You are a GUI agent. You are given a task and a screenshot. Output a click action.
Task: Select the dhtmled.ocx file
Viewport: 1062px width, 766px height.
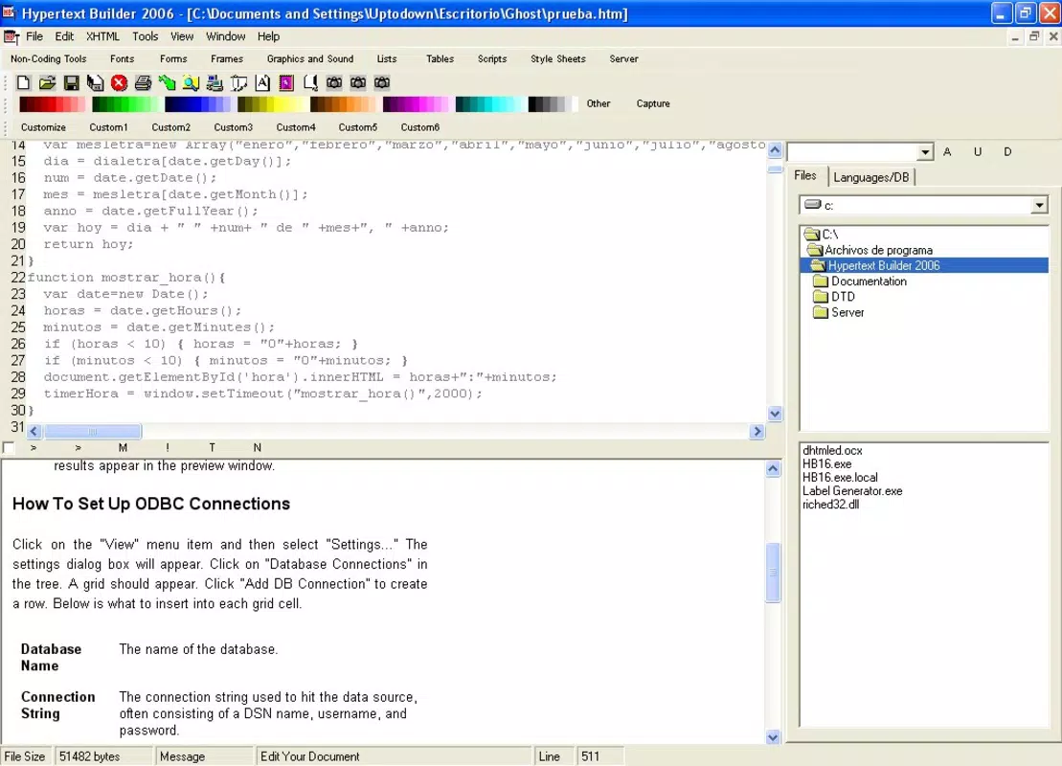click(832, 450)
